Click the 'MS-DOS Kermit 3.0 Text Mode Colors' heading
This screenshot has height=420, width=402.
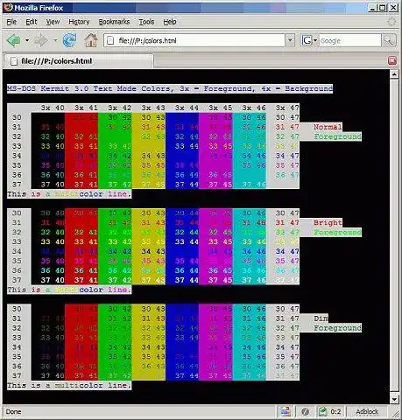[x=90, y=88]
